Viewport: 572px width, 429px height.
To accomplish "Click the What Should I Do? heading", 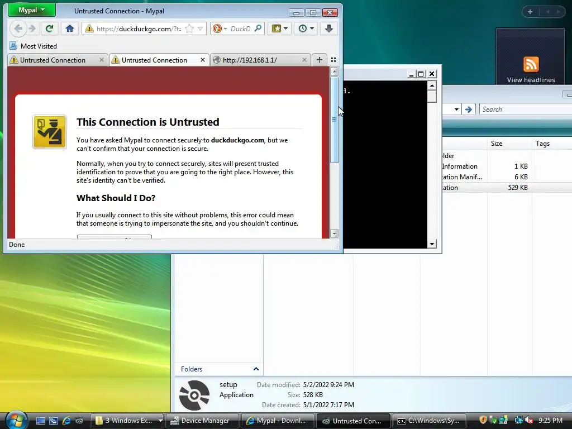I will [x=116, y=198].
